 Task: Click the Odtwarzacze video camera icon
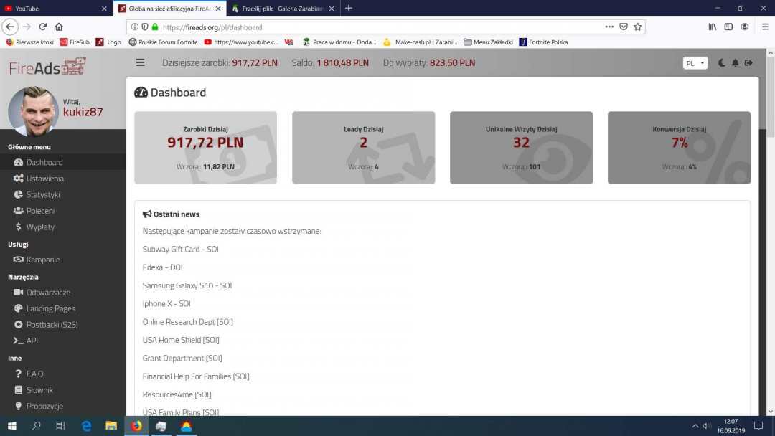(x=19, y=293)
